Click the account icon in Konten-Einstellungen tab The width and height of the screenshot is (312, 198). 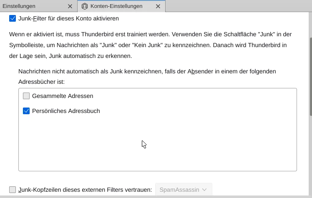coord(85,6)
